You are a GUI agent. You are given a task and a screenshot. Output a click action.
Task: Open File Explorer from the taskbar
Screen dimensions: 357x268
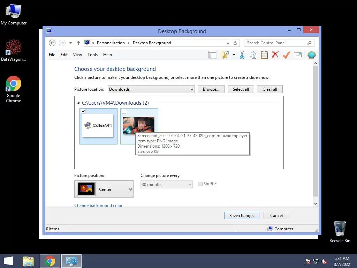point(28,261)
